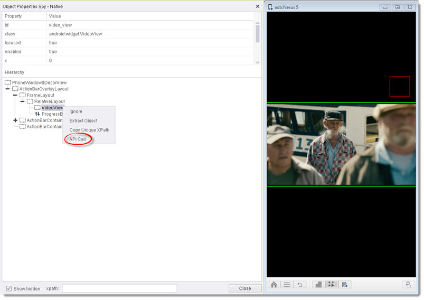Click the xpath input field

(x=119, y=288)
